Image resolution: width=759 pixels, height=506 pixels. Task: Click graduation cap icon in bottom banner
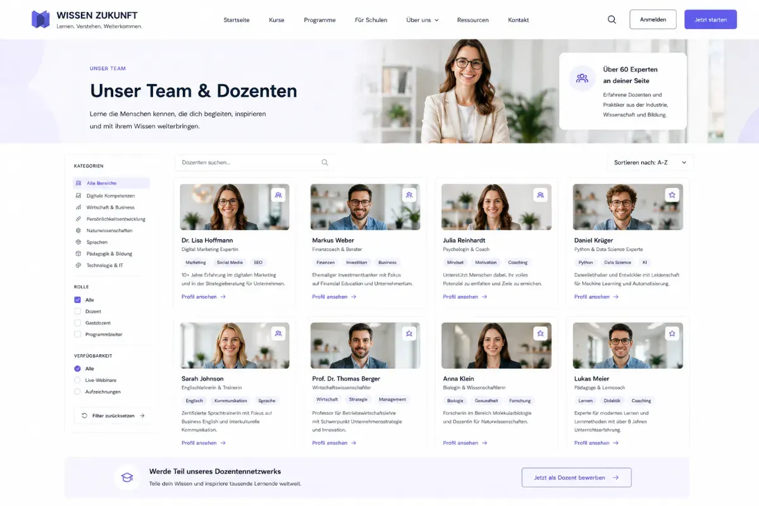(127, 477)
